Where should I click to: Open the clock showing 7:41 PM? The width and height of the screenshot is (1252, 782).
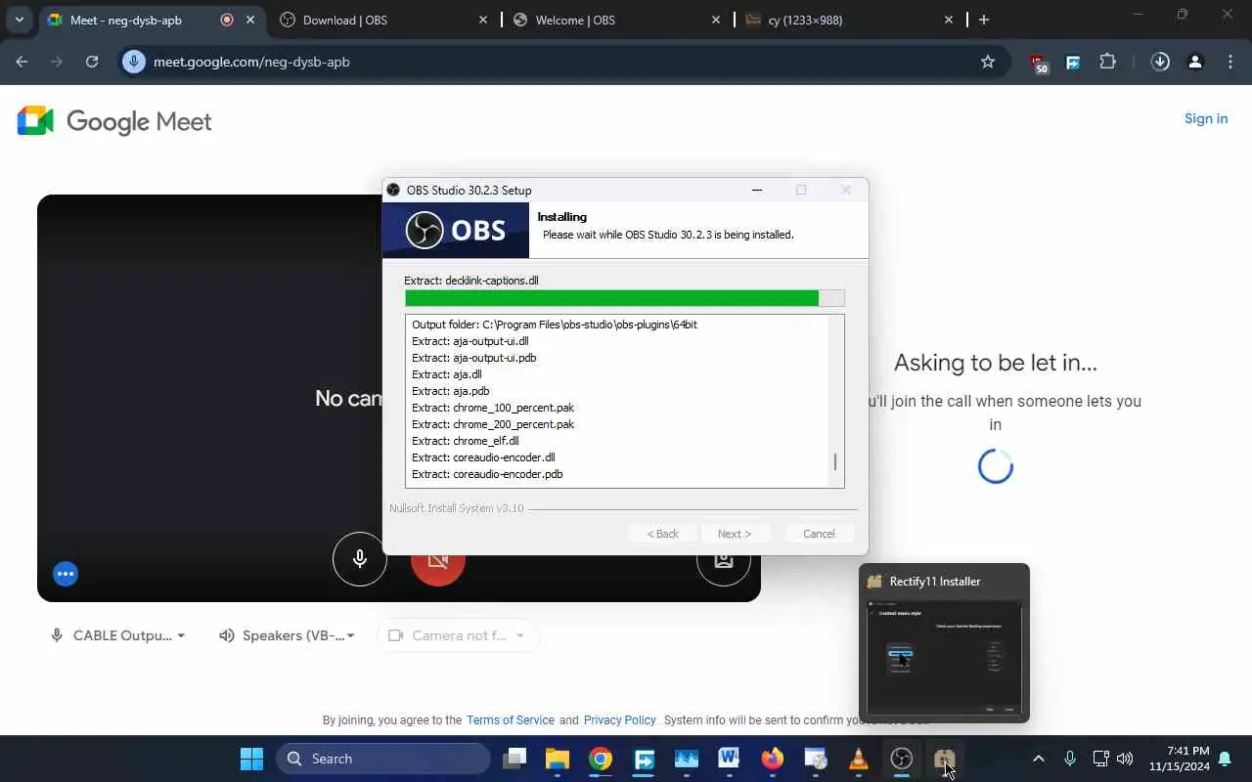coord(1180,759)
